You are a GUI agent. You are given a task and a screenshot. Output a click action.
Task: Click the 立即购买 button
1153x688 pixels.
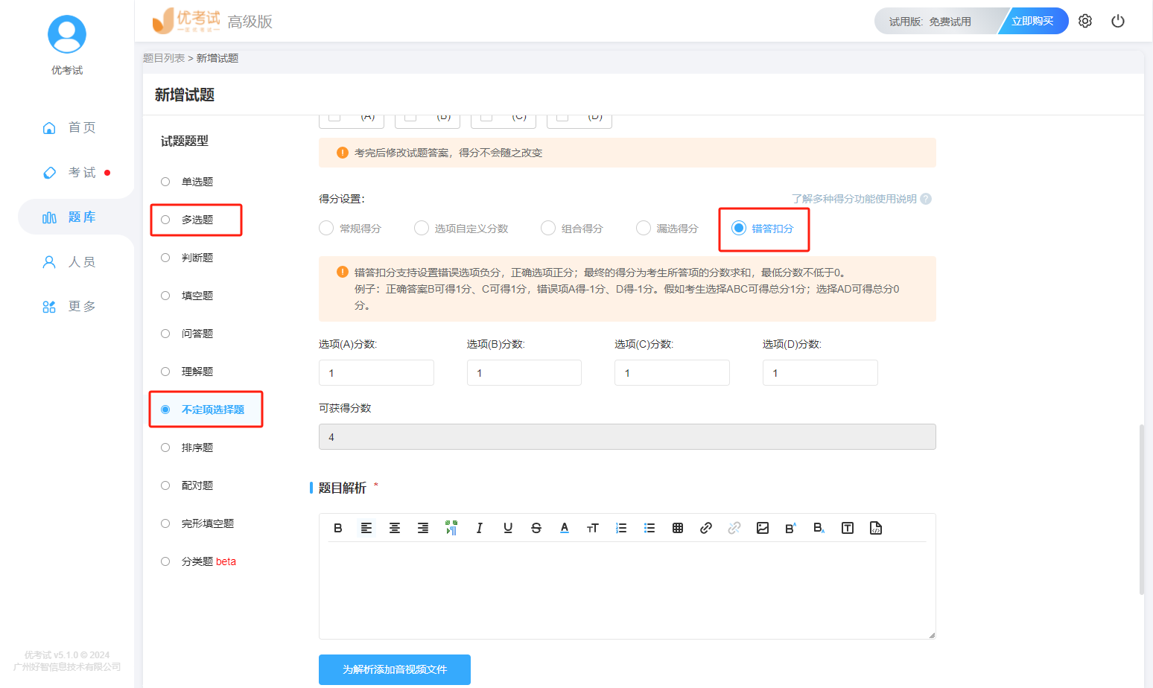[x=1033, y=21]
